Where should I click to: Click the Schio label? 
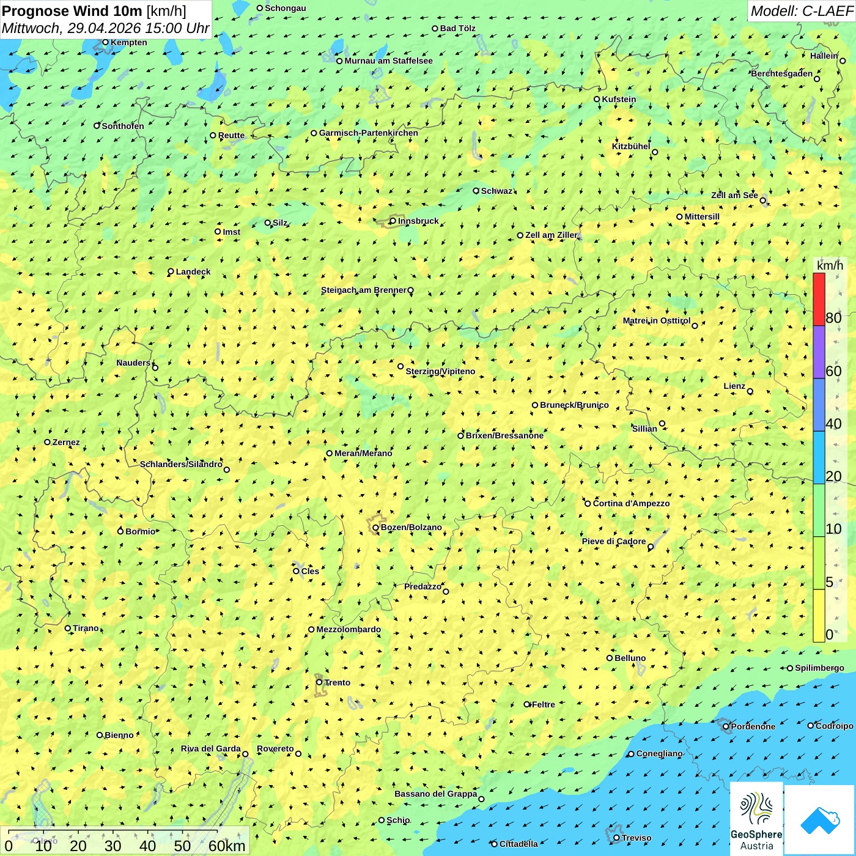click(x=398, y=820)
